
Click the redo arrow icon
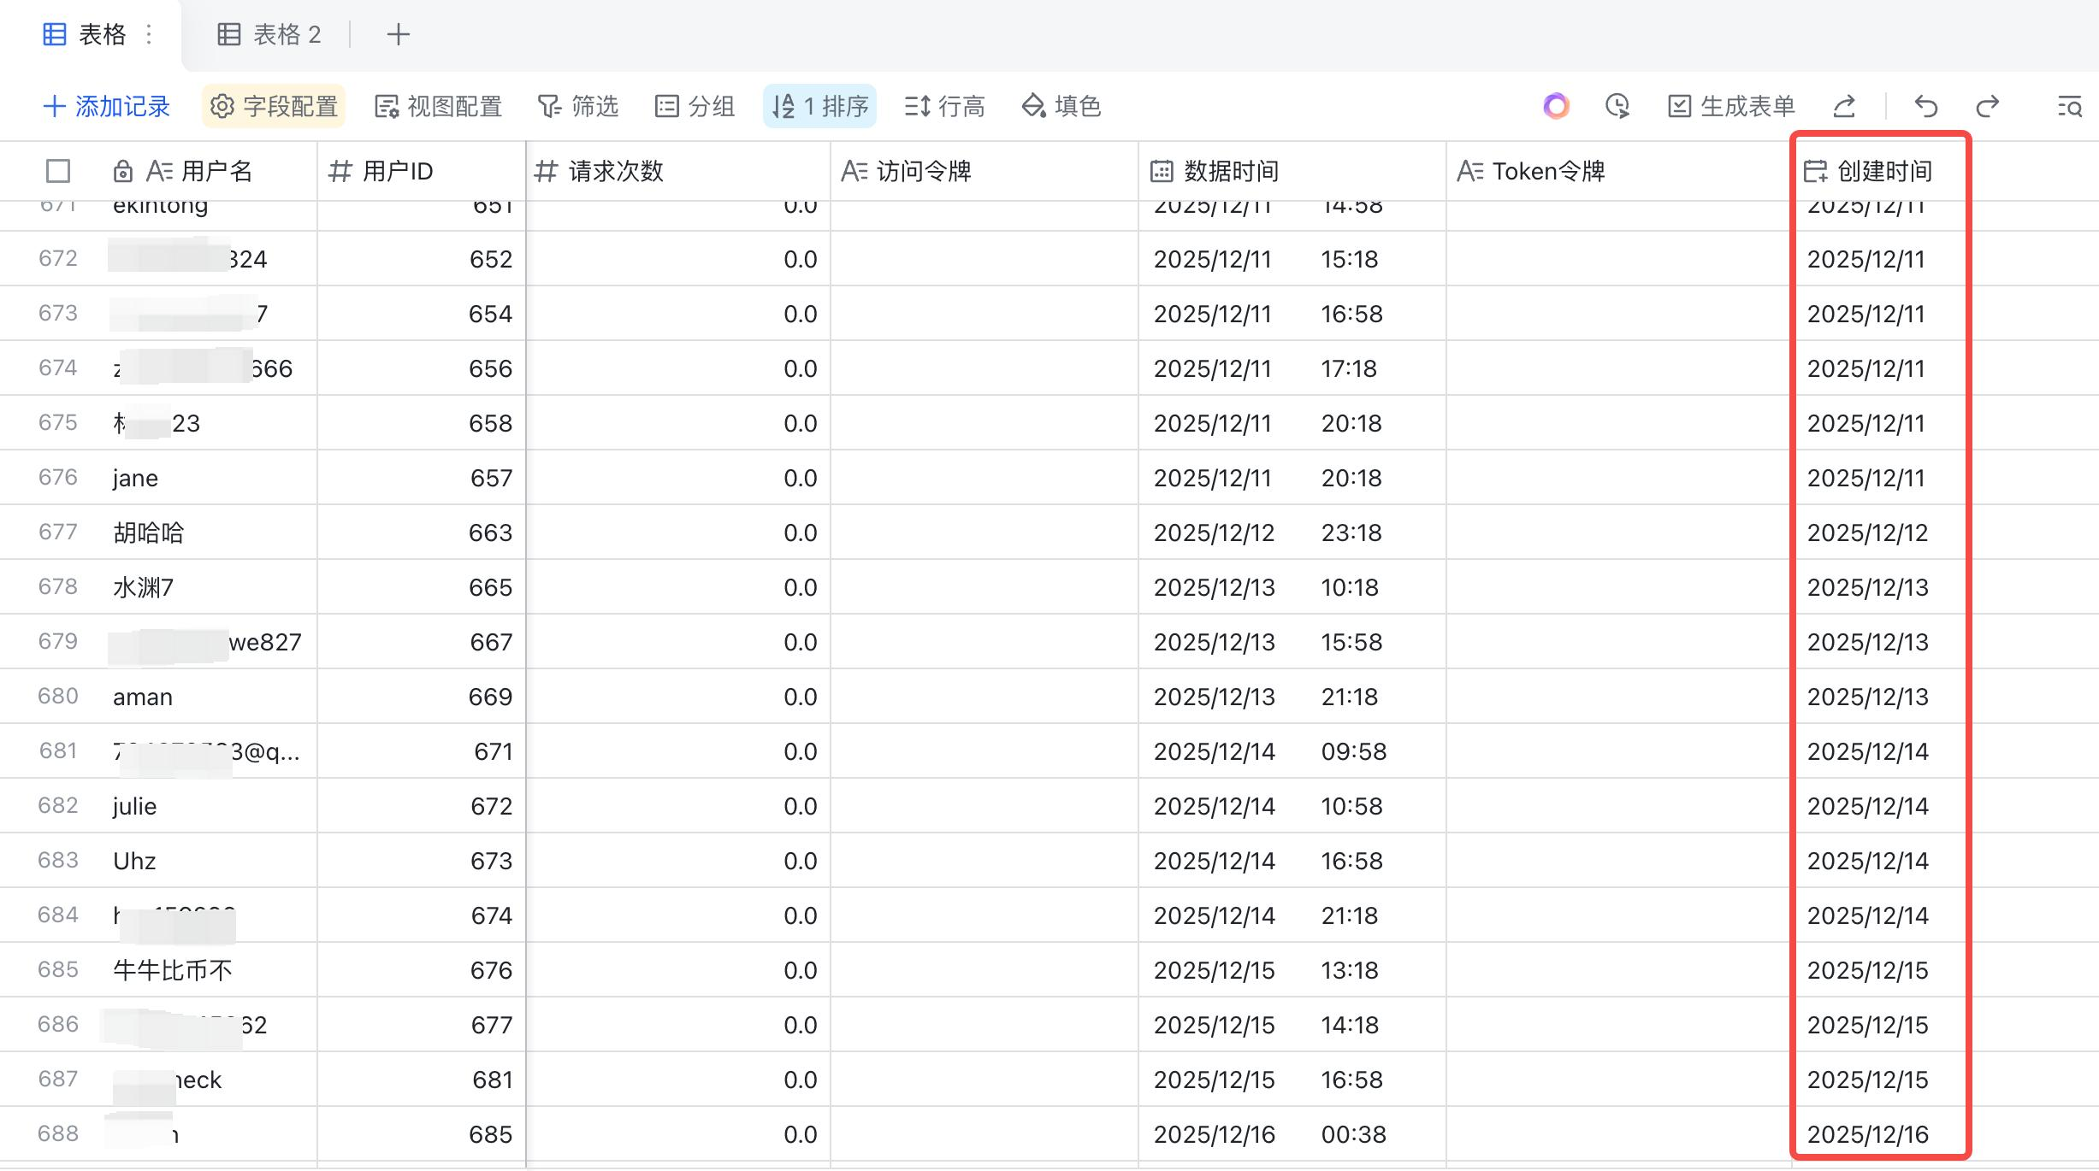pos(1988,106)
